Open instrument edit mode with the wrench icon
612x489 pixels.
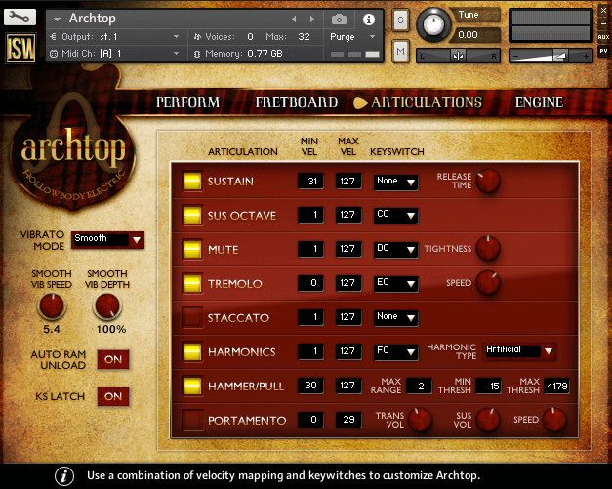click(20, 17)
